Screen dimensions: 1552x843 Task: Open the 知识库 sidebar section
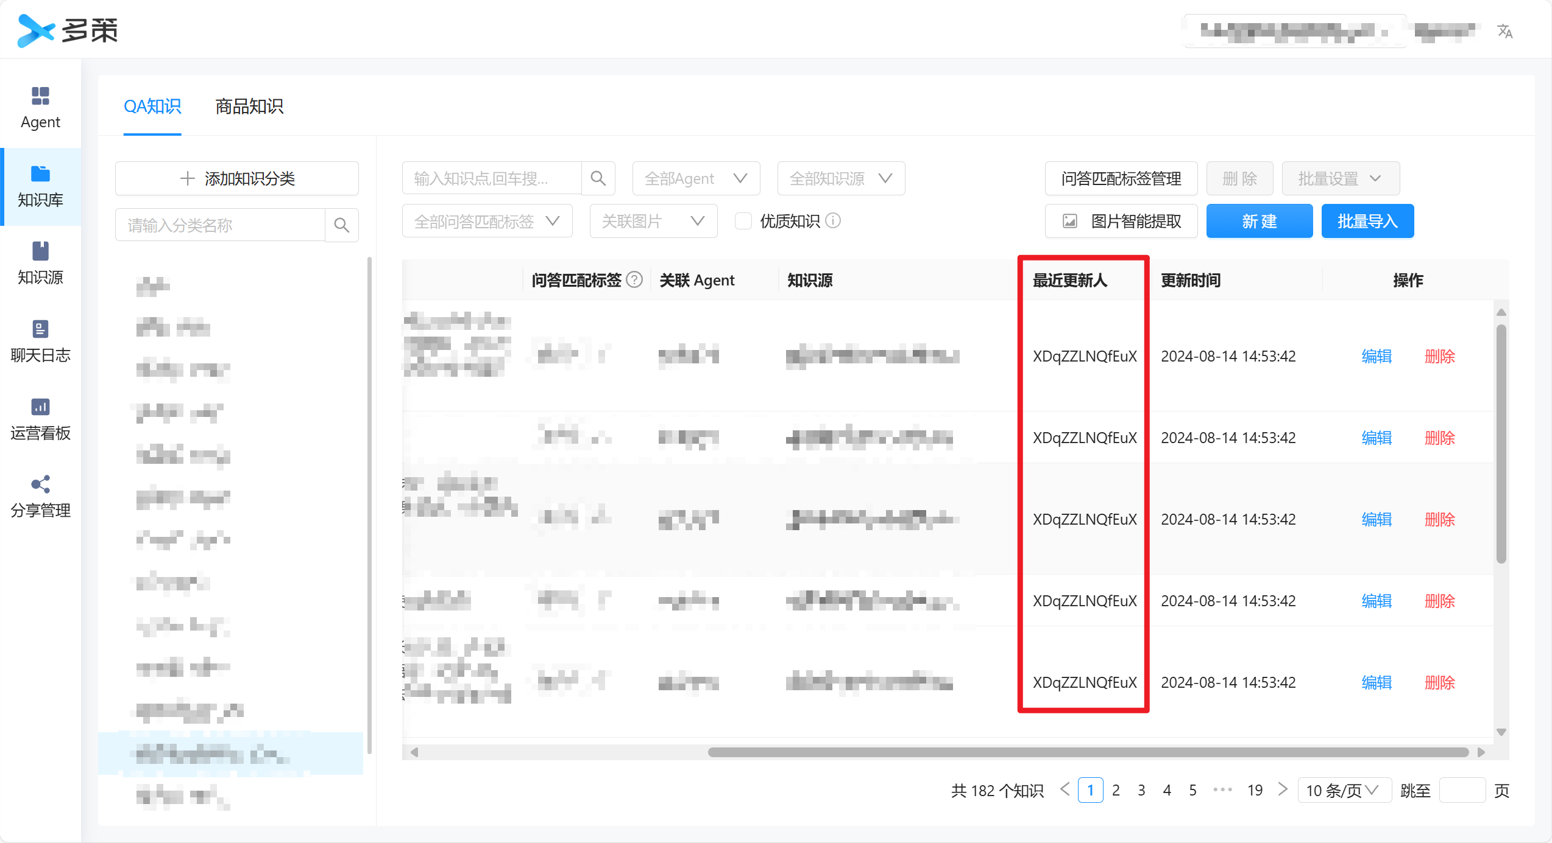point(40,186)
